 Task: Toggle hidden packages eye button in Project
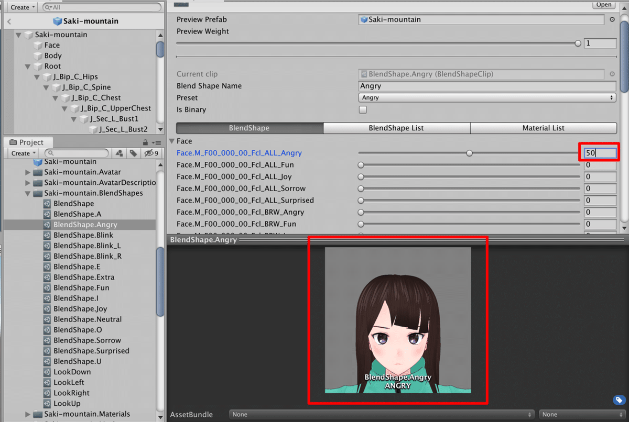(151, 153)
